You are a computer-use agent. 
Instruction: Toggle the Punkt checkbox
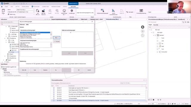158,38
